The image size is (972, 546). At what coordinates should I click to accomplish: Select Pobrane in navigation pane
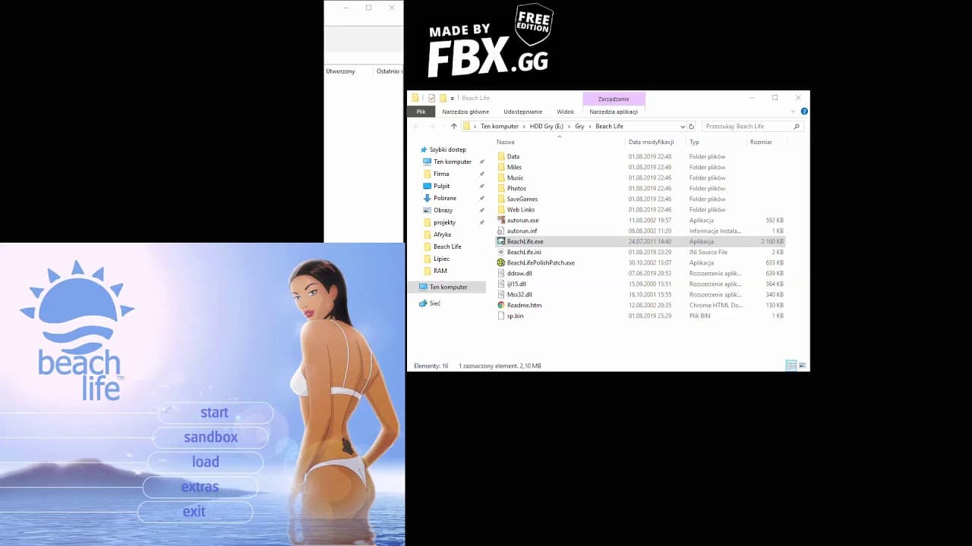pyautogui.click(x=445, y=198)
